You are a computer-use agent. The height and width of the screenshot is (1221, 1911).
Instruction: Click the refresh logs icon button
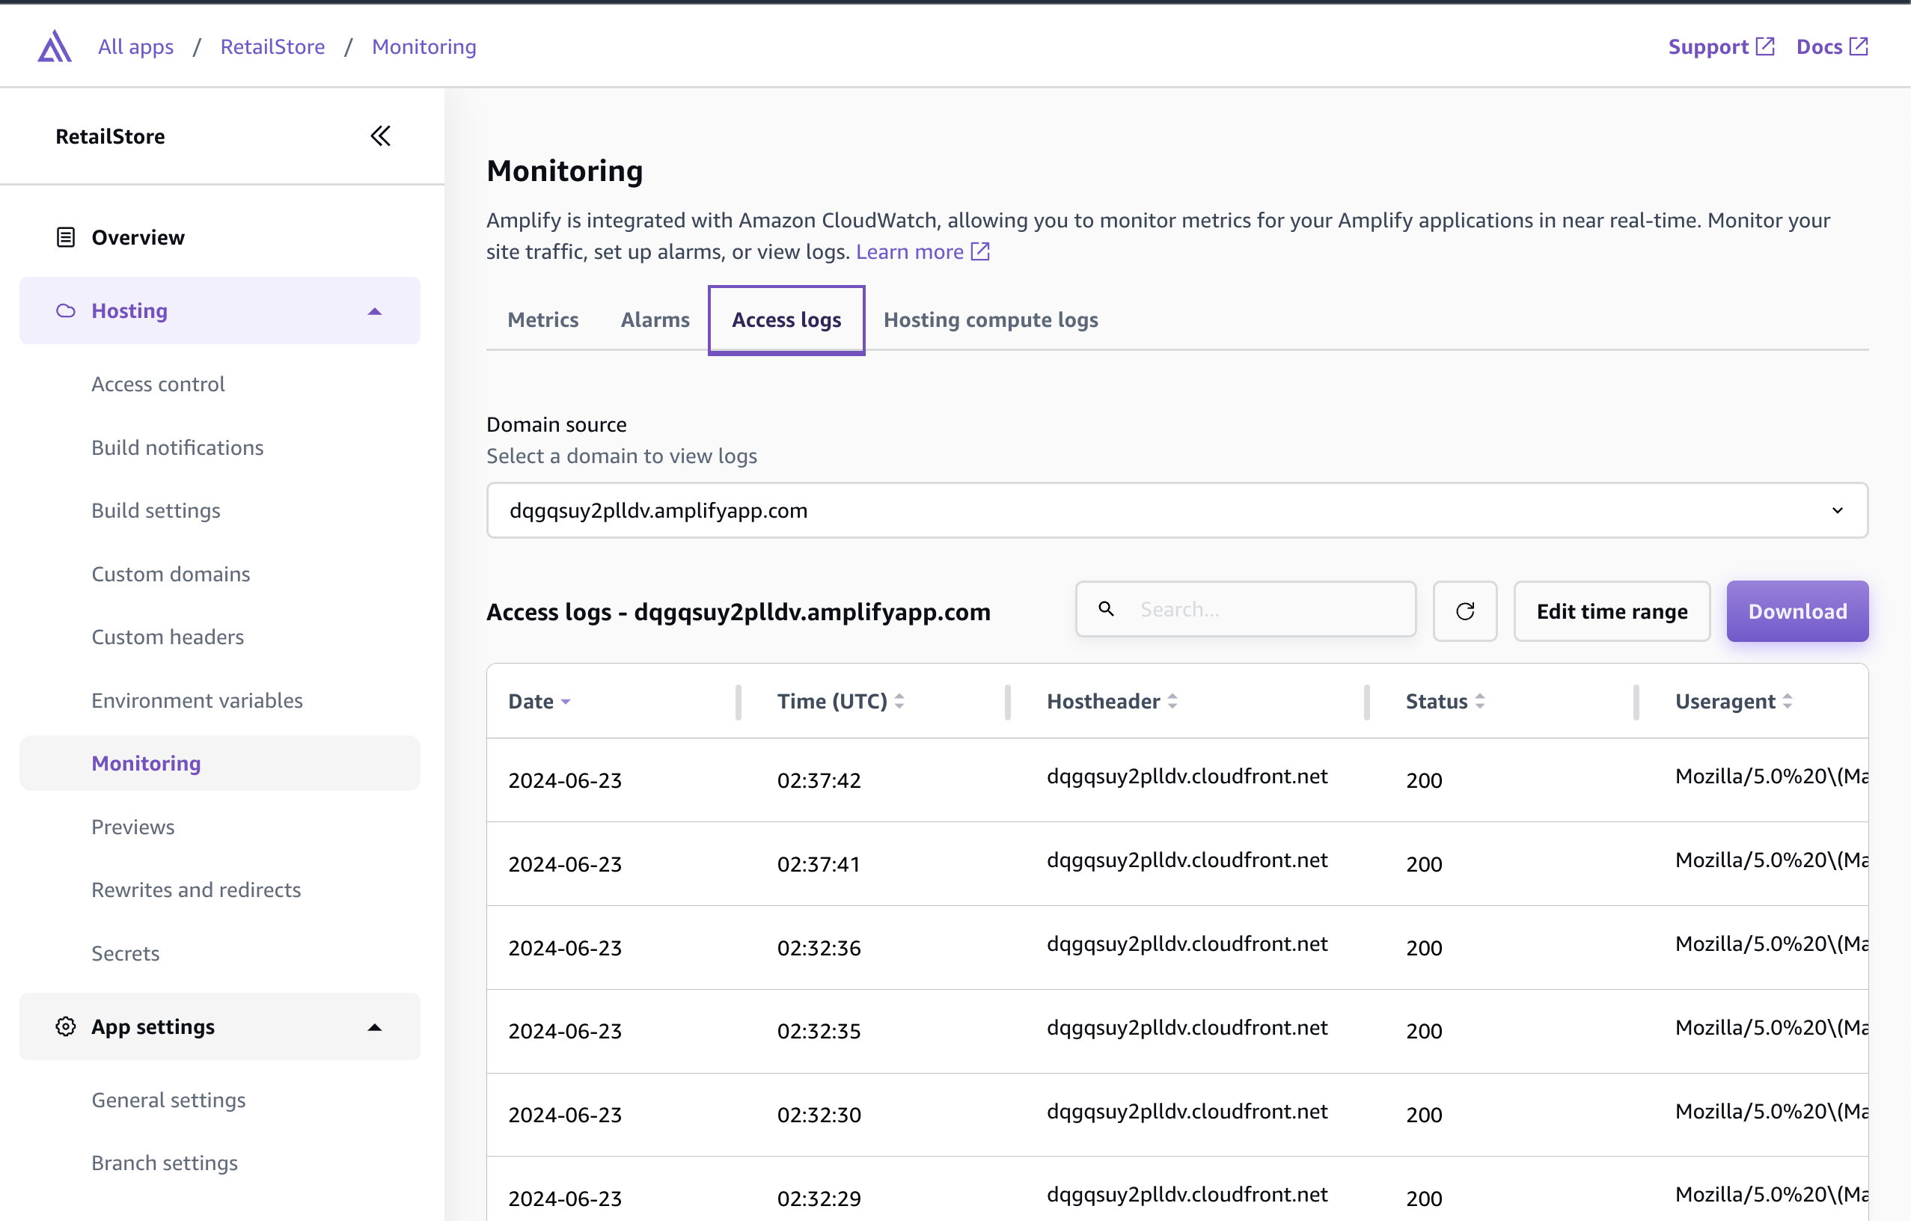pos(1464,611)
